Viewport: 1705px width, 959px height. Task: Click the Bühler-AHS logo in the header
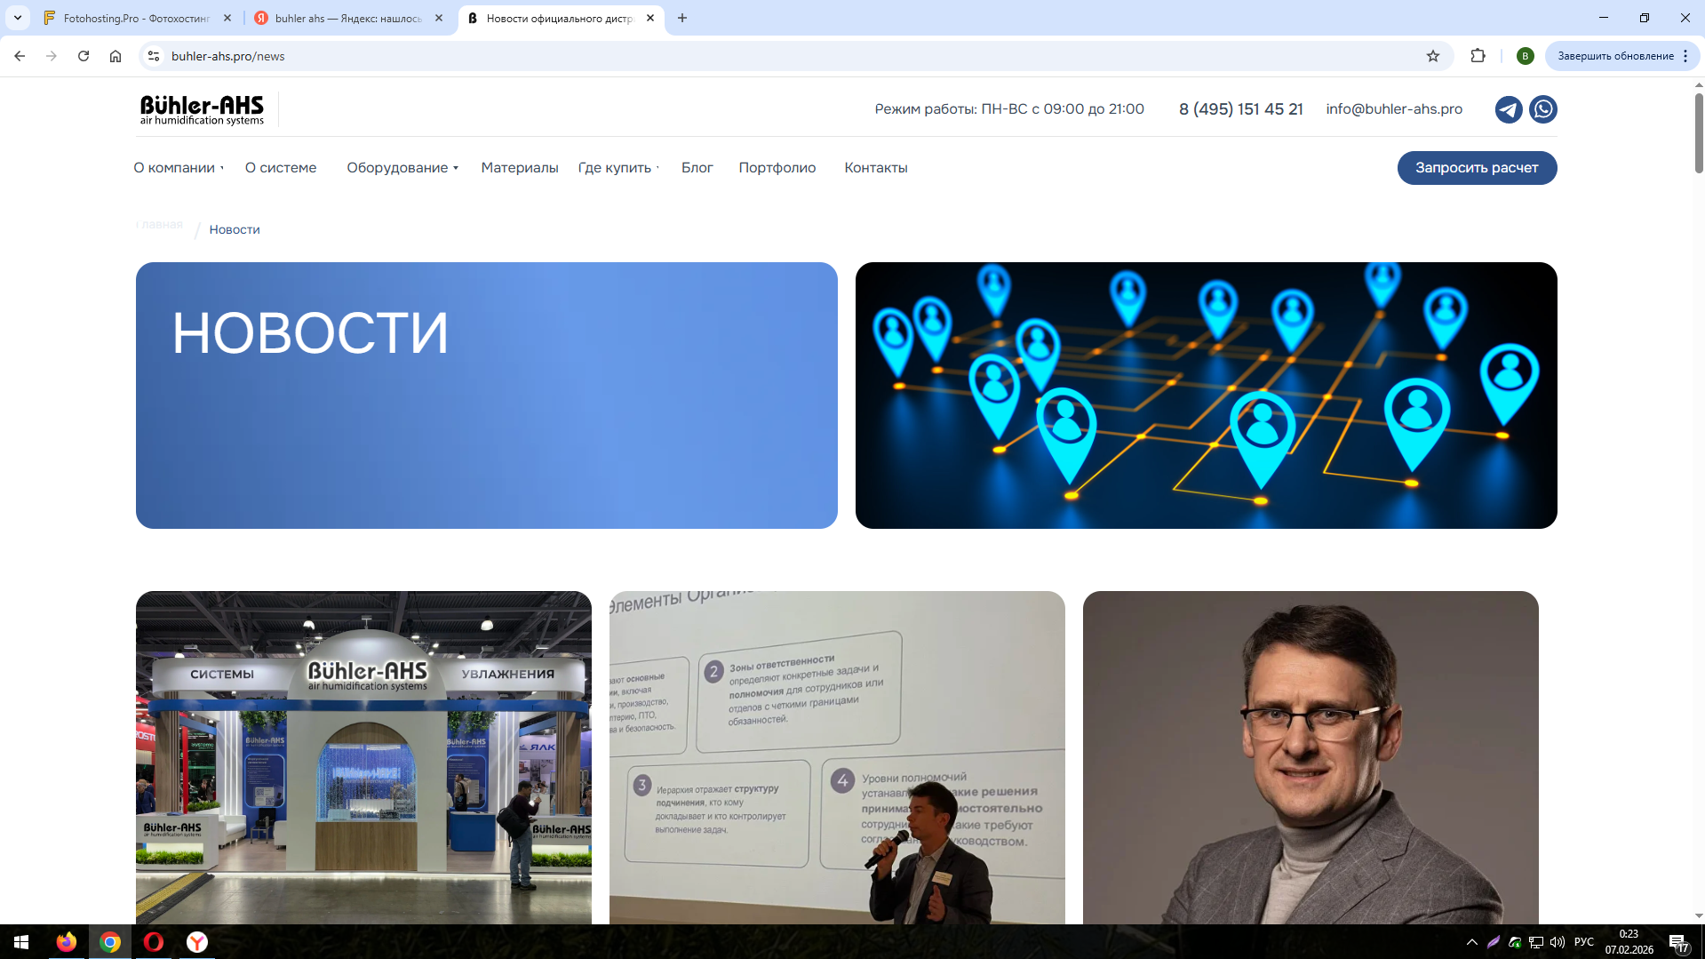(202, 109)
